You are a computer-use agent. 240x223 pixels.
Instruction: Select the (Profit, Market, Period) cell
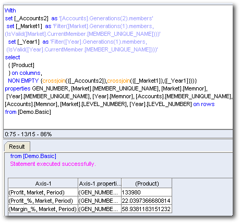pyautogui.click(x=43, y=192)
